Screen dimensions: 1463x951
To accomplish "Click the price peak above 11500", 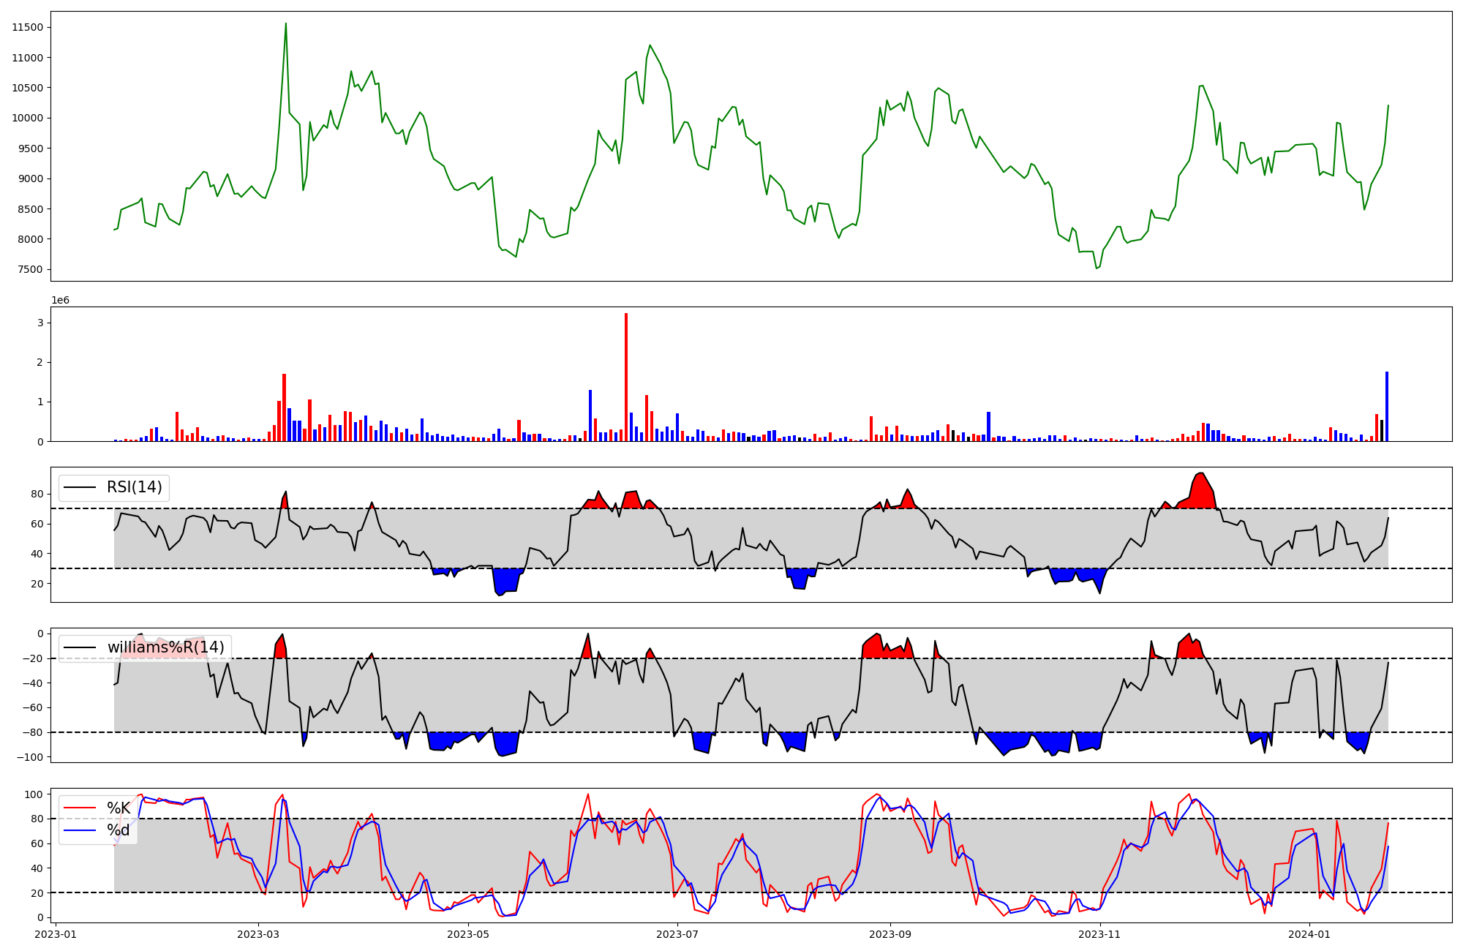I will tap(285, 24).
